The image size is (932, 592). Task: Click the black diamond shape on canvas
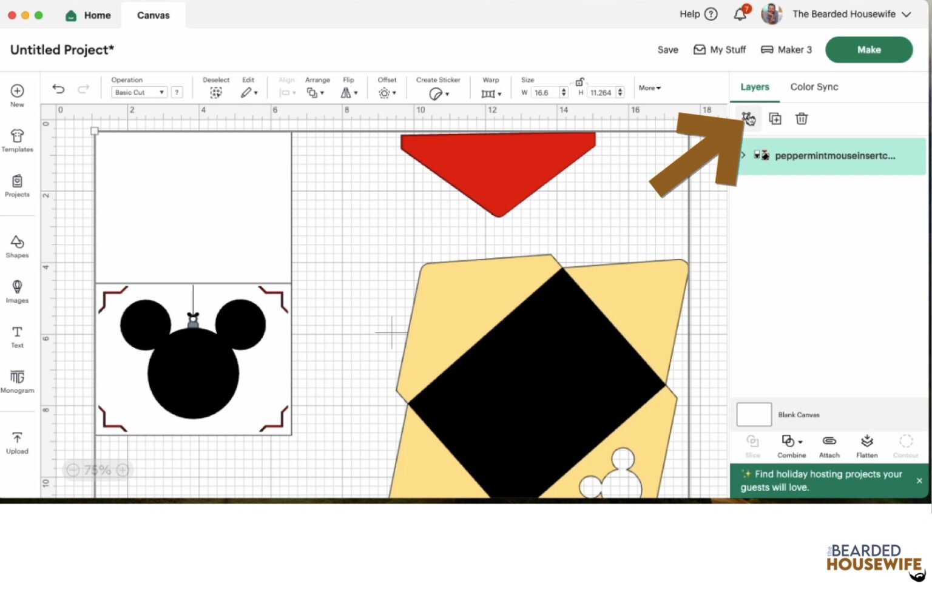(538, 383)
